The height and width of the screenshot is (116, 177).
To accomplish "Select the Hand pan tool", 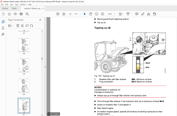I will tap(91, 14).
